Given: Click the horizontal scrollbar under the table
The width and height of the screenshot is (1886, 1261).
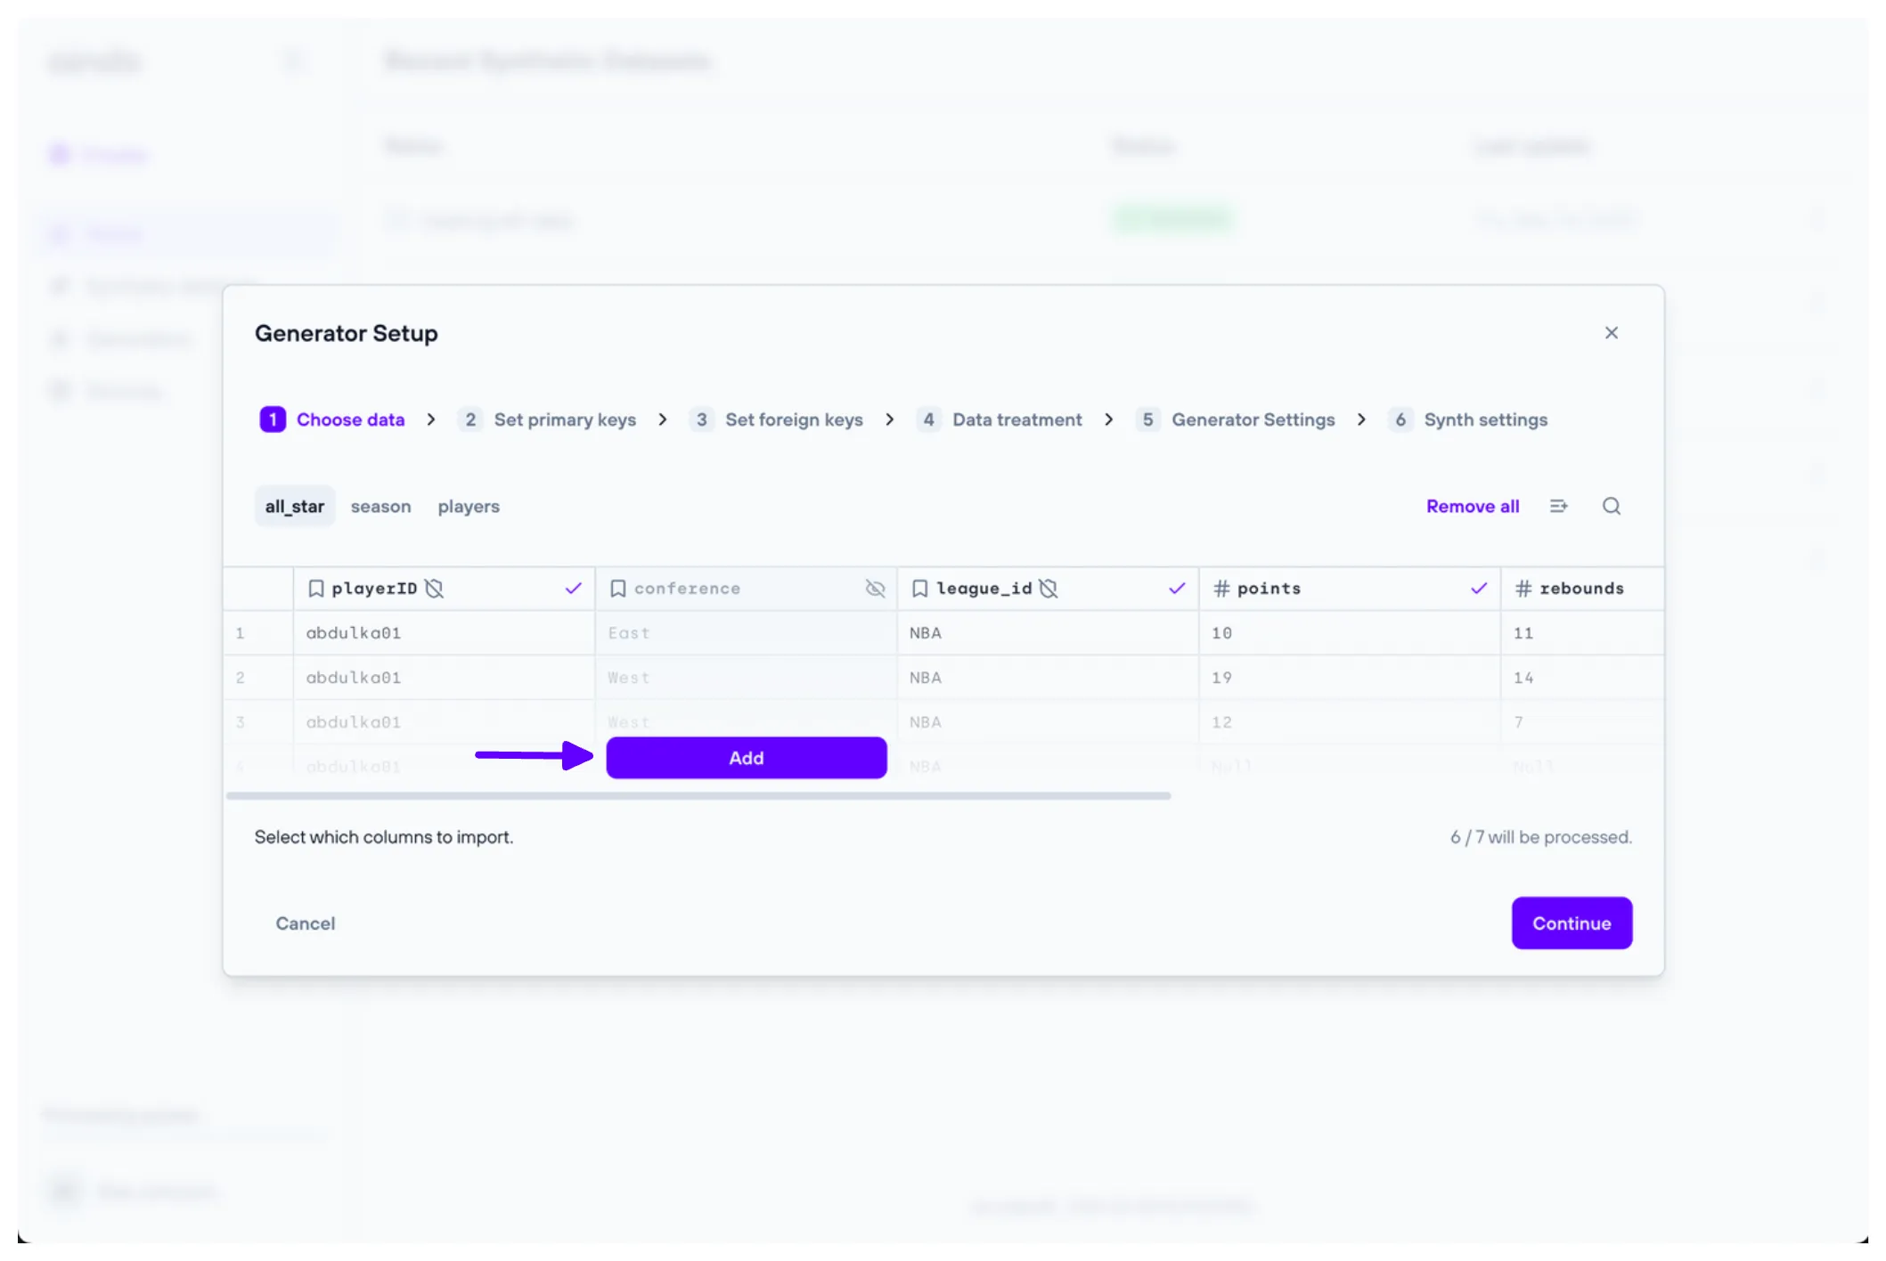Looking at the screenshot, I should pyautogui.click(x=698, y=796).
